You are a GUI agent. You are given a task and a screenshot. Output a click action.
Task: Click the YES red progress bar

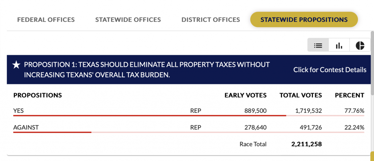click(149, 115)
